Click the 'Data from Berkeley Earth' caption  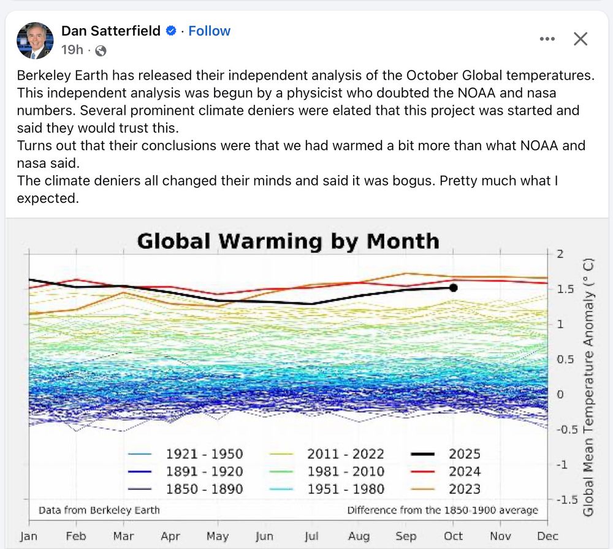click(99, 510)
